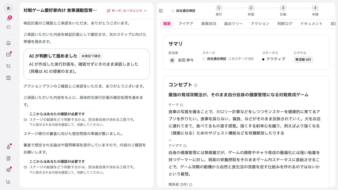Click the このステージ 8日 text
338x190 pixels.
pyautogui.click(x=241, y=59)
